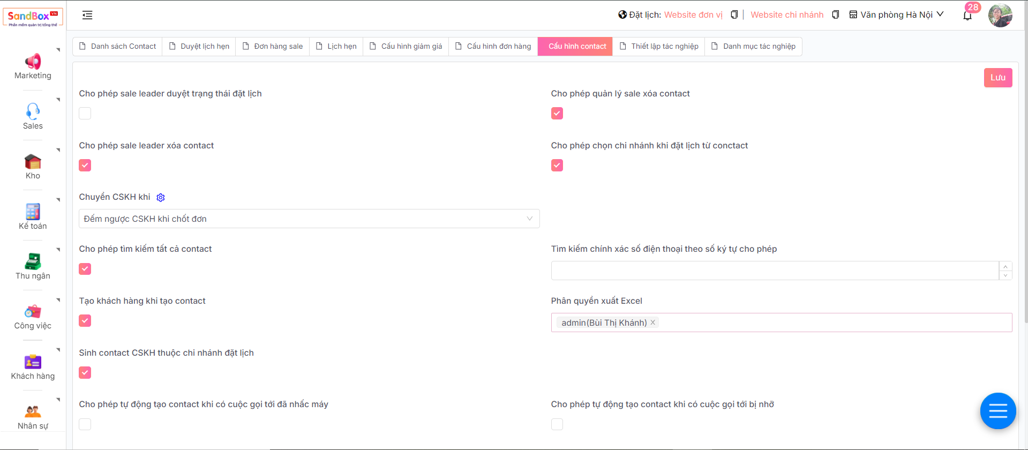Uncheck Cho phép quản lý sale xóa contact

point(557,114)
